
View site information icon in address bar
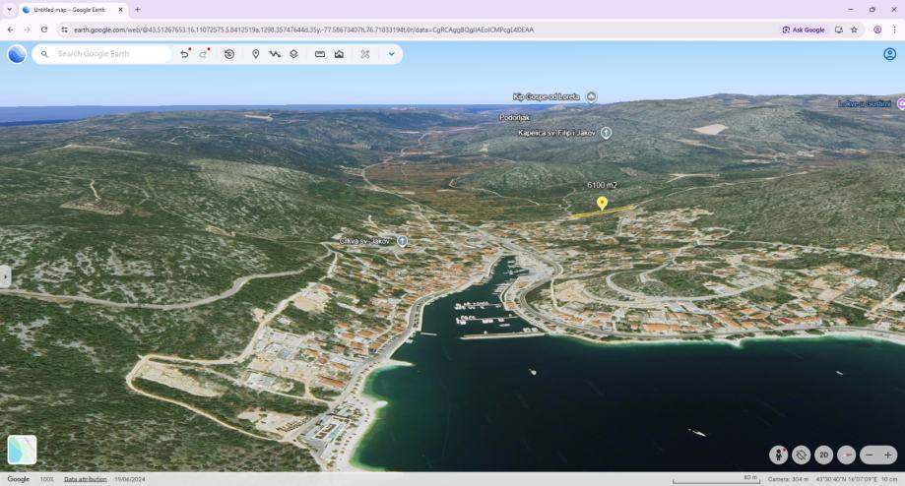(x=64, y=30)
